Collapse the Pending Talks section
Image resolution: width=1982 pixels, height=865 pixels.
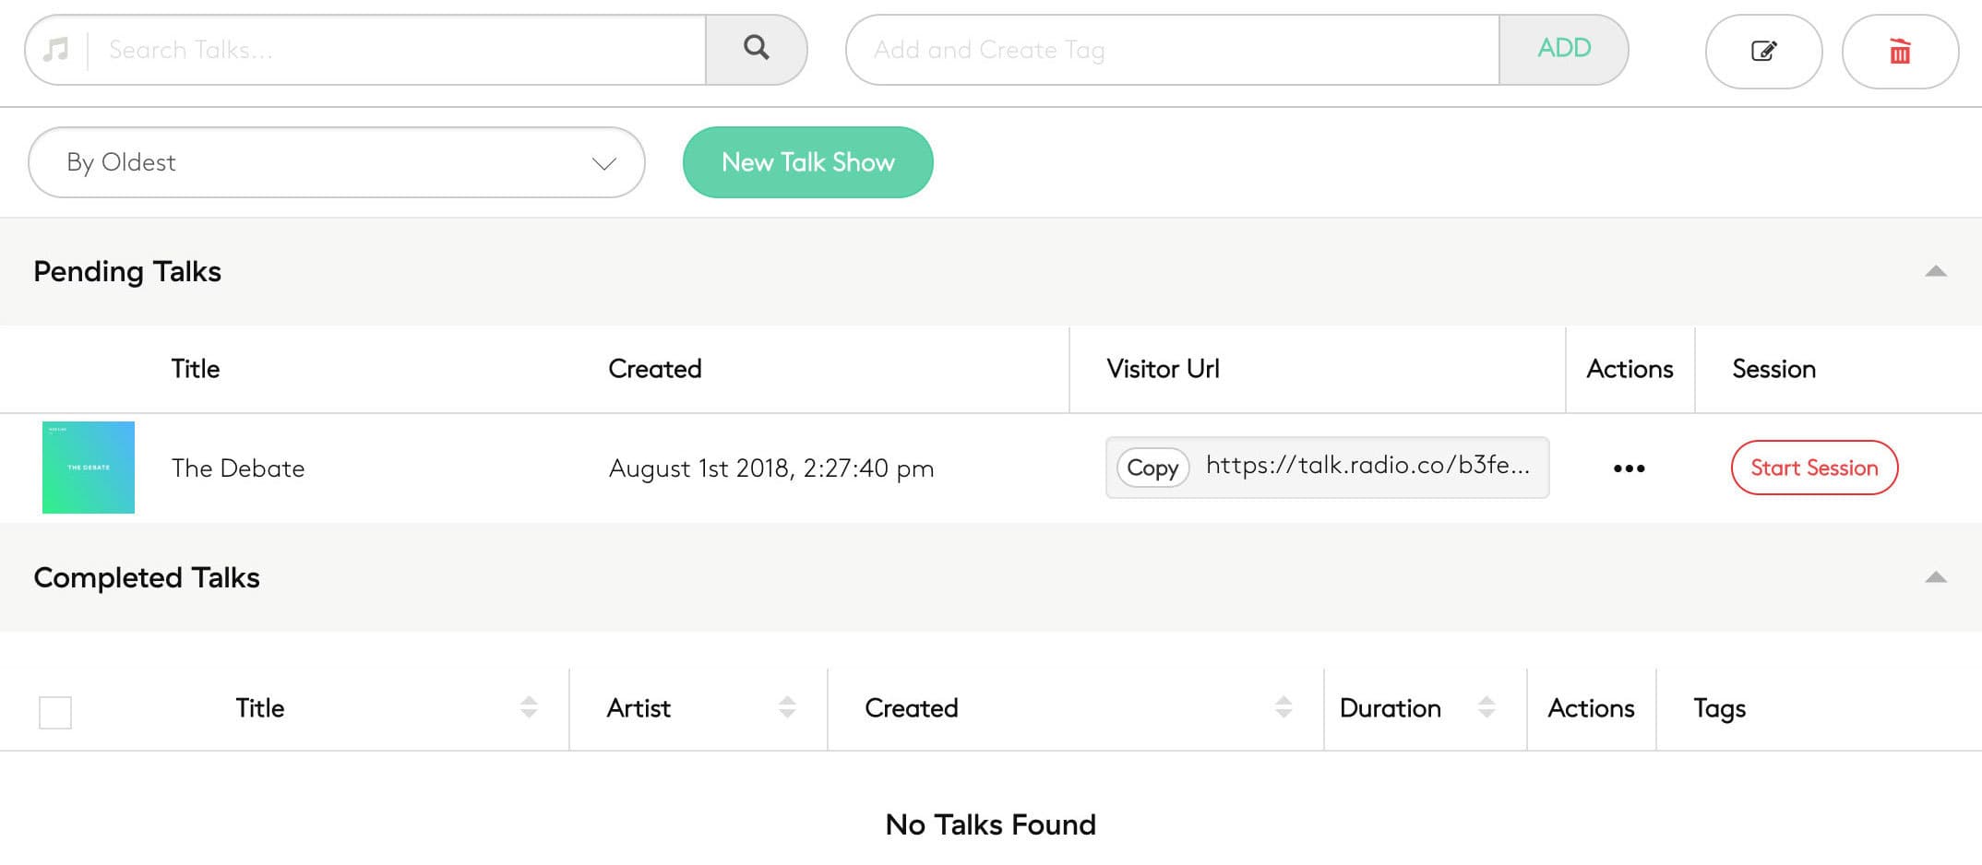[1935, 271]
